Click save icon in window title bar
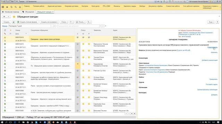222x124 pixels. 156,1
